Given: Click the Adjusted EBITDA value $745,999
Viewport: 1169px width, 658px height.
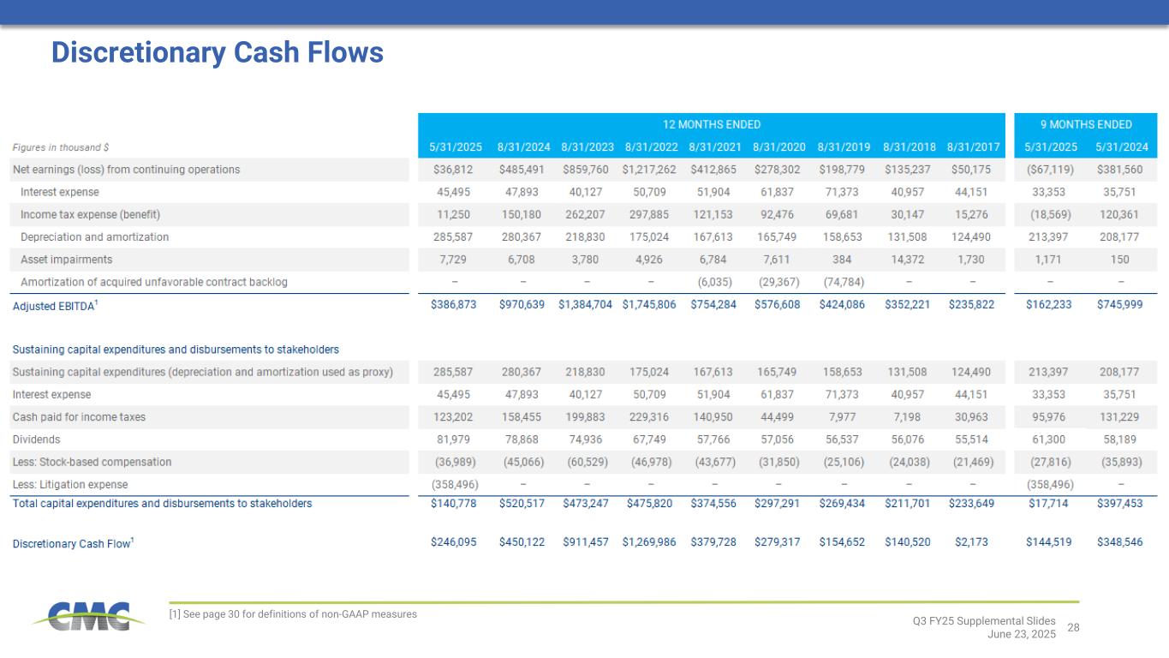Looking at the screenshot, I should coord(1118,304).
